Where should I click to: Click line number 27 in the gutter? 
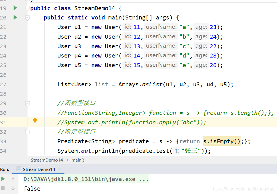3,84
